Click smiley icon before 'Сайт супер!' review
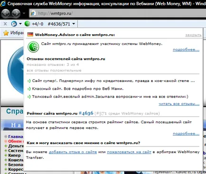The width and height of the screenshot is (206, 174). tap(29, 81)
